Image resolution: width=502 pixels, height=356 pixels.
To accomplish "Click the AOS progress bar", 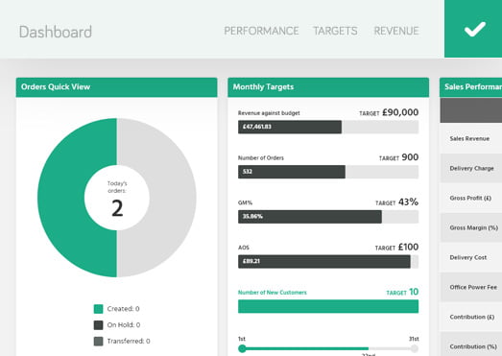I will tap(328, 262).
